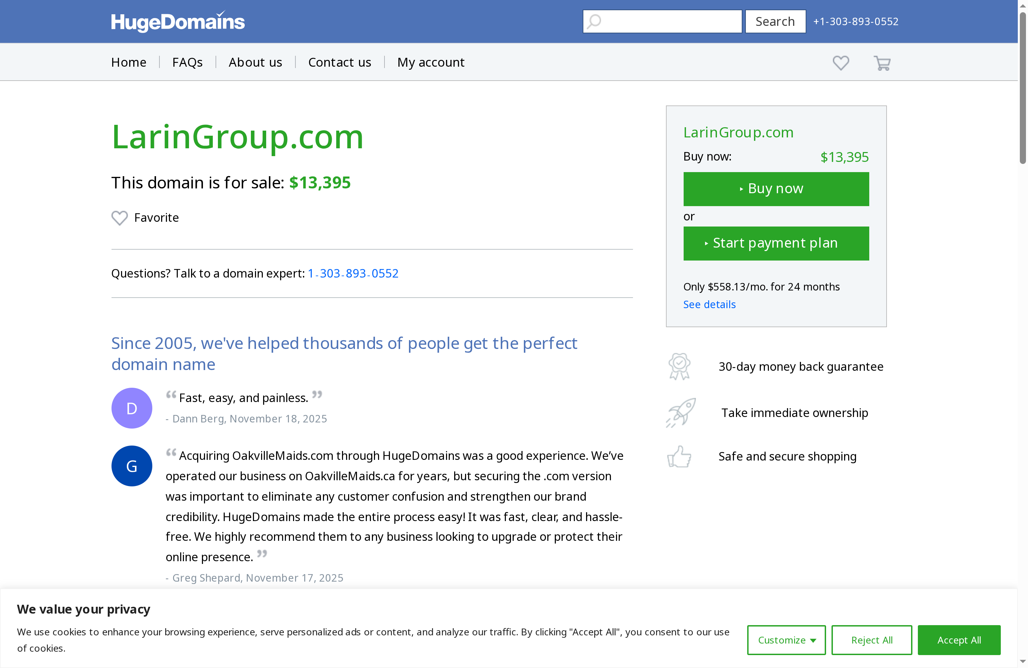Screen dimensions: 1028x668
Task: Click the thumbs-up icon for safe shopping
Action: (x=679, y=456)
